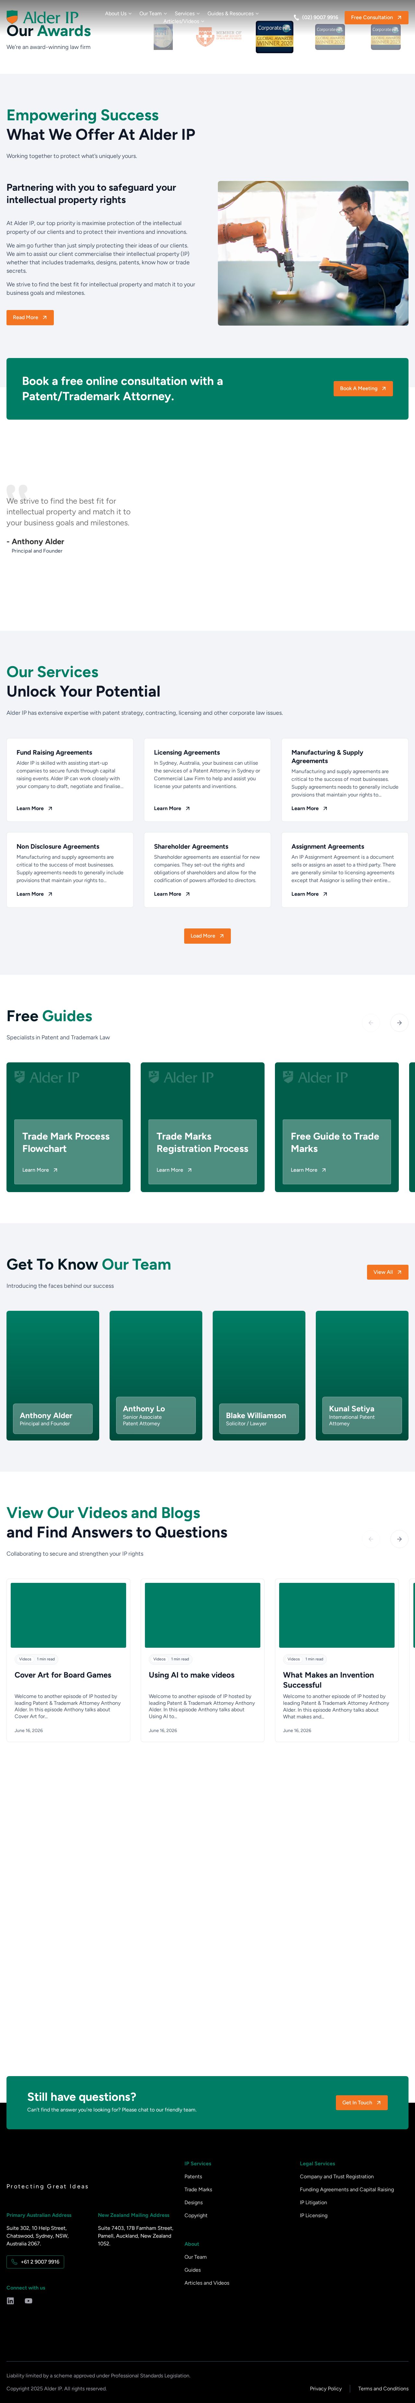Open the Designs footer link

193,2203
